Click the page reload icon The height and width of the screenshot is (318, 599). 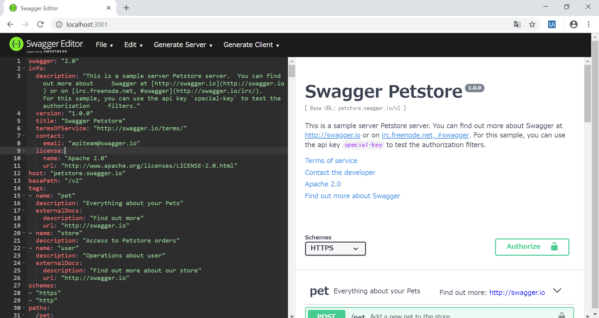click(x=40, y=24)
